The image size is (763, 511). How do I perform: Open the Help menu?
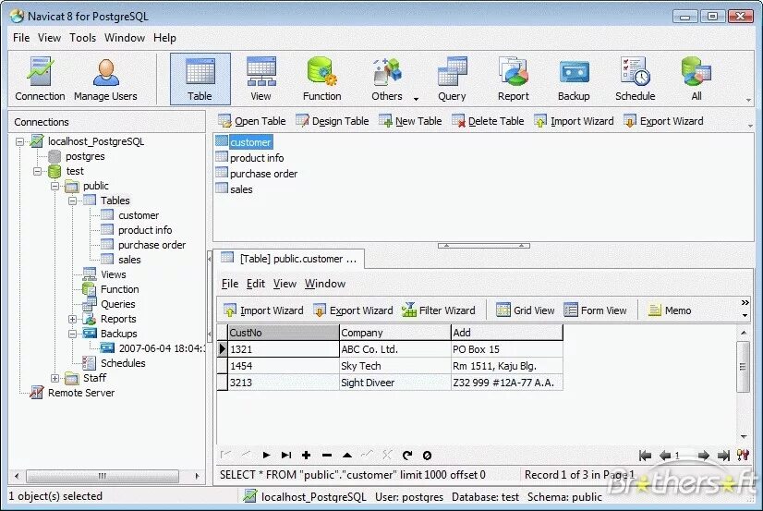pos(164,38)
